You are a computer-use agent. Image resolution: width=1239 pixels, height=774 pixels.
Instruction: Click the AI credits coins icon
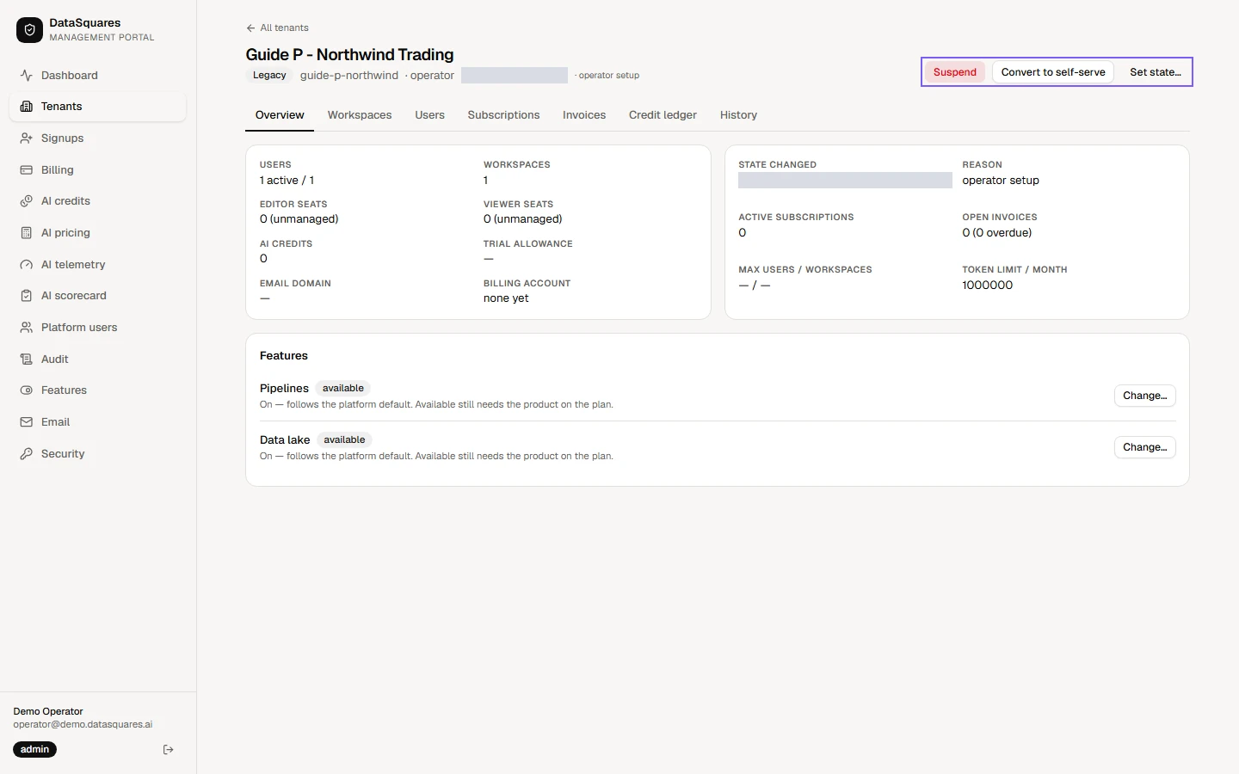27,201
